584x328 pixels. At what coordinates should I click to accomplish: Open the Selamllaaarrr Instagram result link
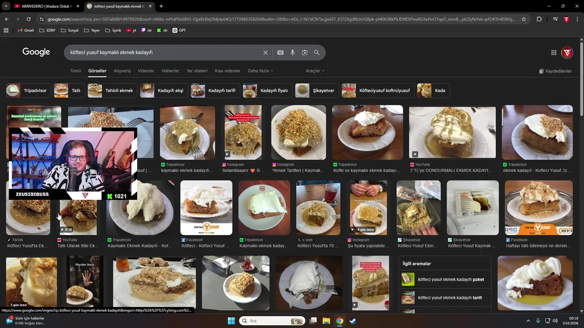[x=243, y=170]
